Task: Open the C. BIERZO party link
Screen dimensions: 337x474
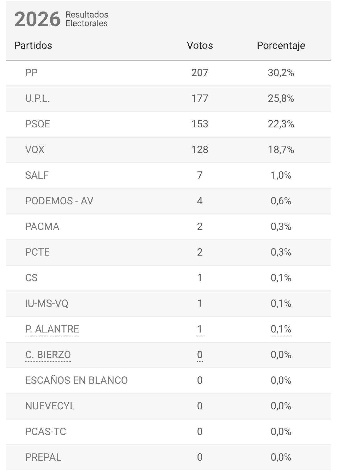Action: pos(48,355)
